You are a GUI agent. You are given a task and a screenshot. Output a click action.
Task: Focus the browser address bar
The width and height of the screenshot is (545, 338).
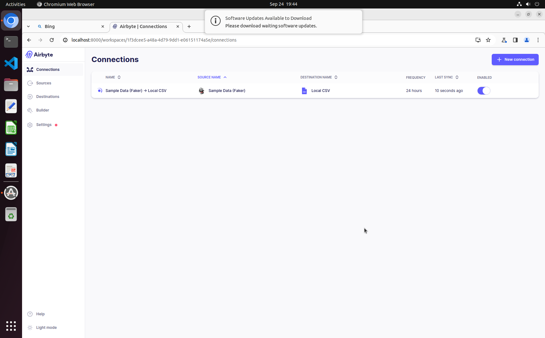tap(271, 40)
